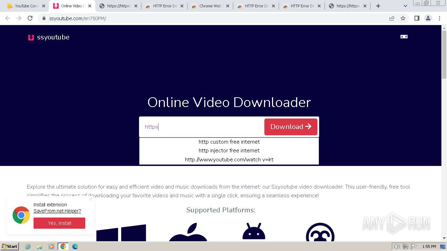Click the Download arrow button
Viewport: 447px width, 251px height.
pos(291,127)
